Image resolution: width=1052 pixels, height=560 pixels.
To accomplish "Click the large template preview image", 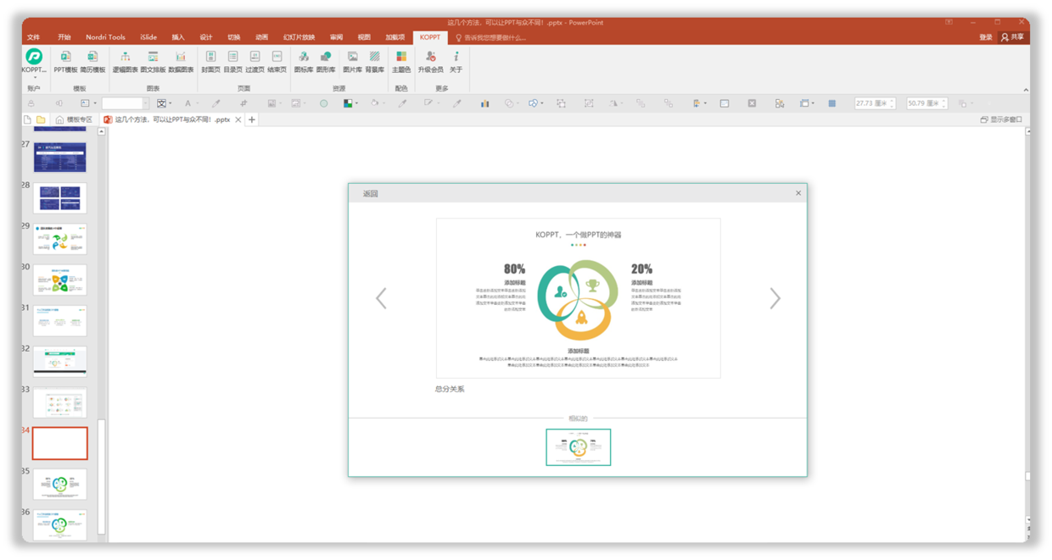I will (578, 298).
